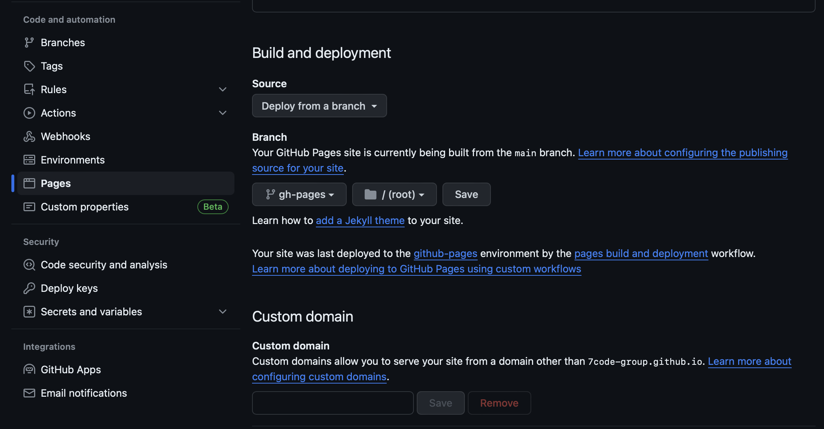Click the custom domain Save button
The image size is (824, 429).
(441, 403)
